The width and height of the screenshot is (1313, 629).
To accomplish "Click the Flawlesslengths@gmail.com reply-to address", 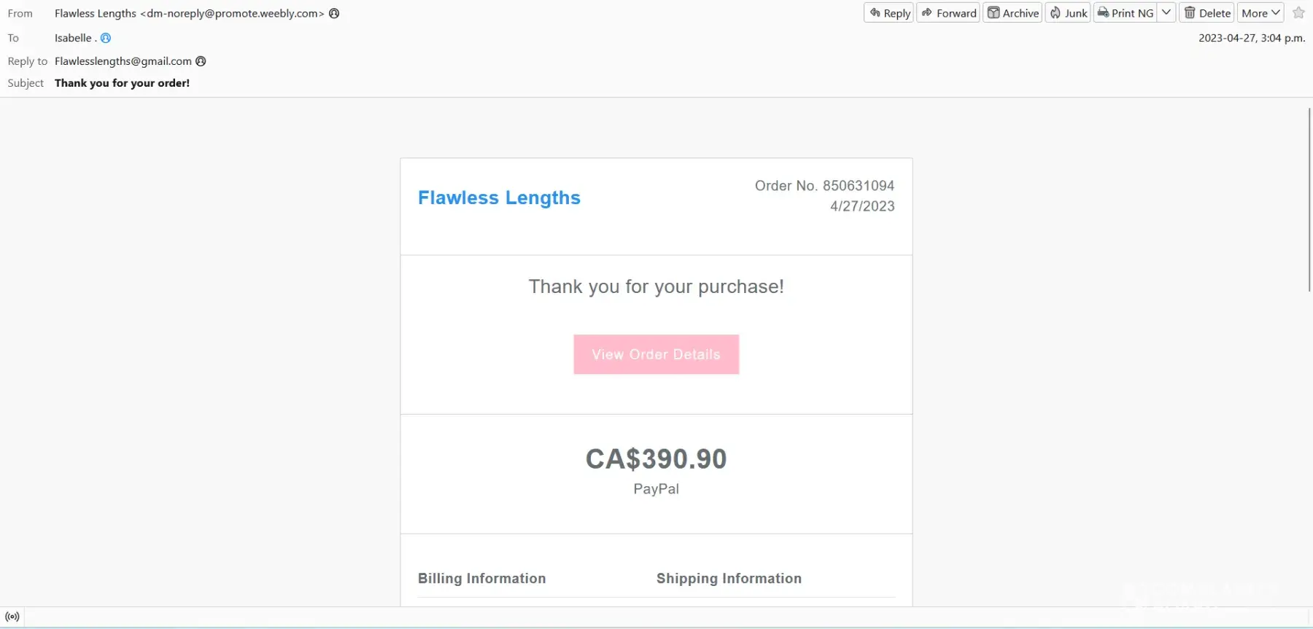I will 123,61.
